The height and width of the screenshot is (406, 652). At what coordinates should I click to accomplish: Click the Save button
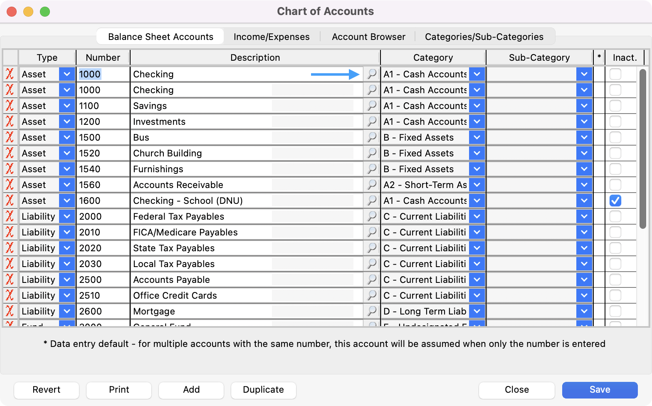point(600,390)
